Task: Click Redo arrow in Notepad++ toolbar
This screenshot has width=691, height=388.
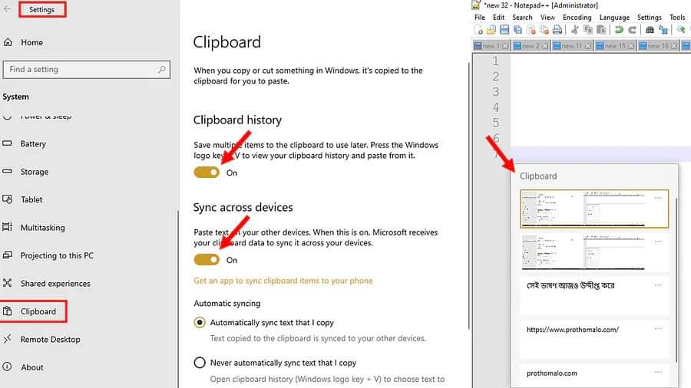Action: tap(632, 29)
